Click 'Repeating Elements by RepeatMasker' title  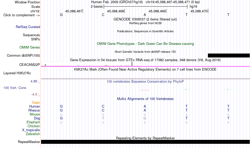(x=145, y=138)
